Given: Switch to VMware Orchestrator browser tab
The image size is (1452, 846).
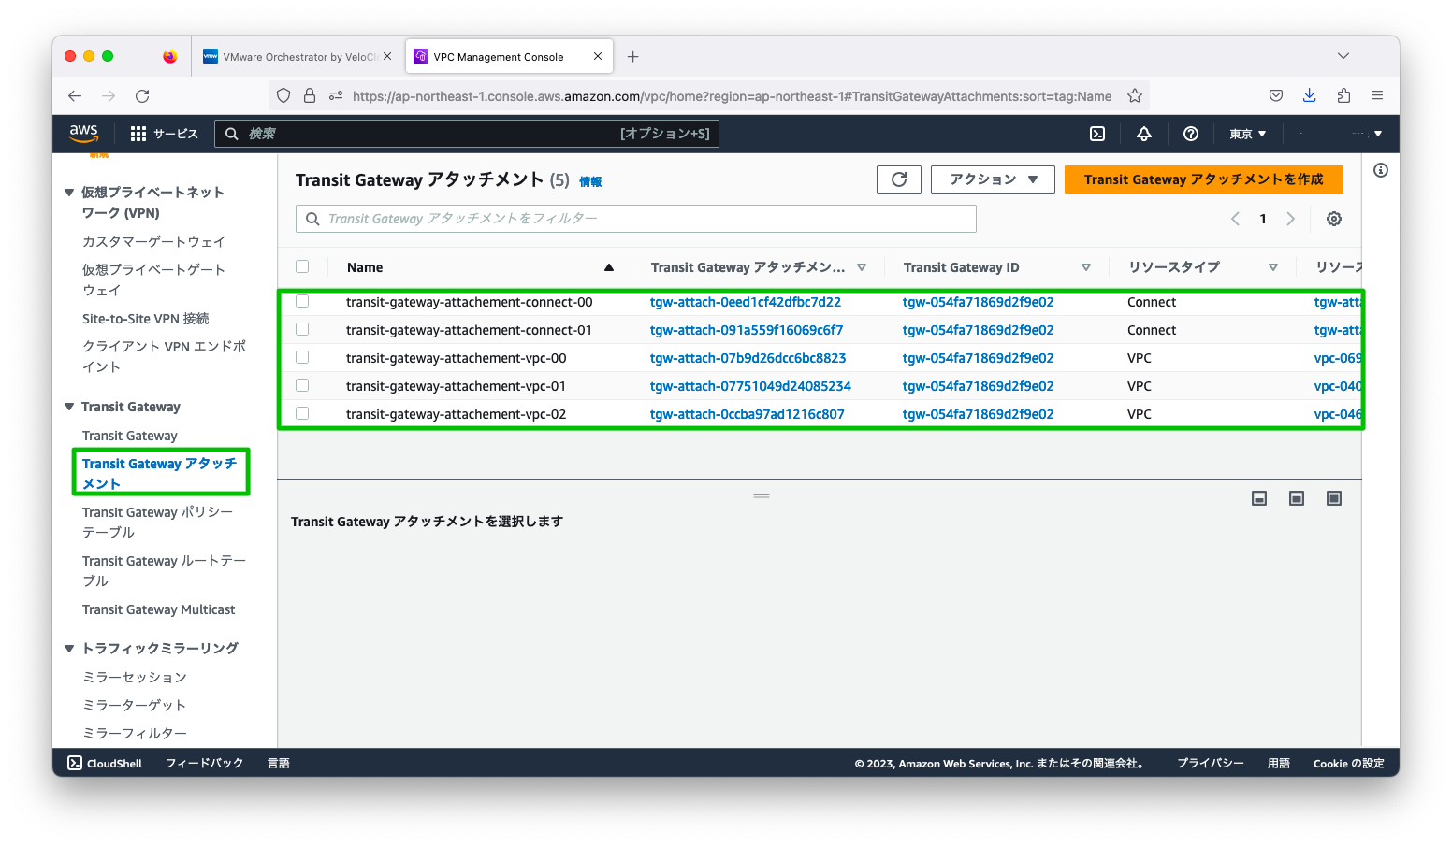Looking at the screenshot, I should click(298, 56).
